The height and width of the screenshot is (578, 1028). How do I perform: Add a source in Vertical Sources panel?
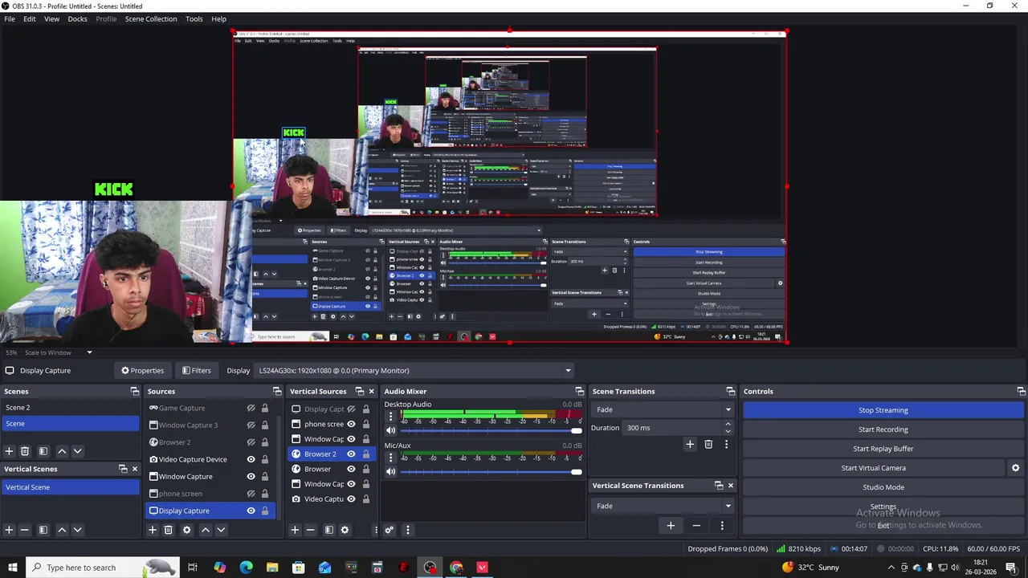tap(295, 530)
